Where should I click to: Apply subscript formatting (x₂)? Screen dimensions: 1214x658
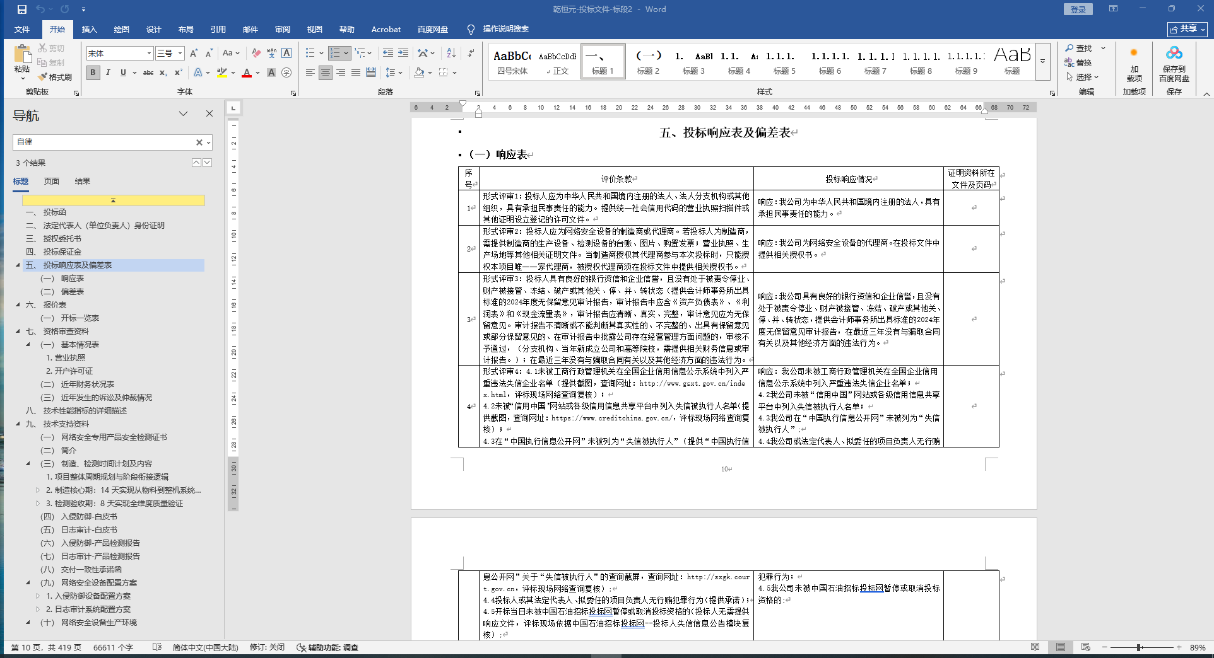pyautogui.click(x=163, y=72)
